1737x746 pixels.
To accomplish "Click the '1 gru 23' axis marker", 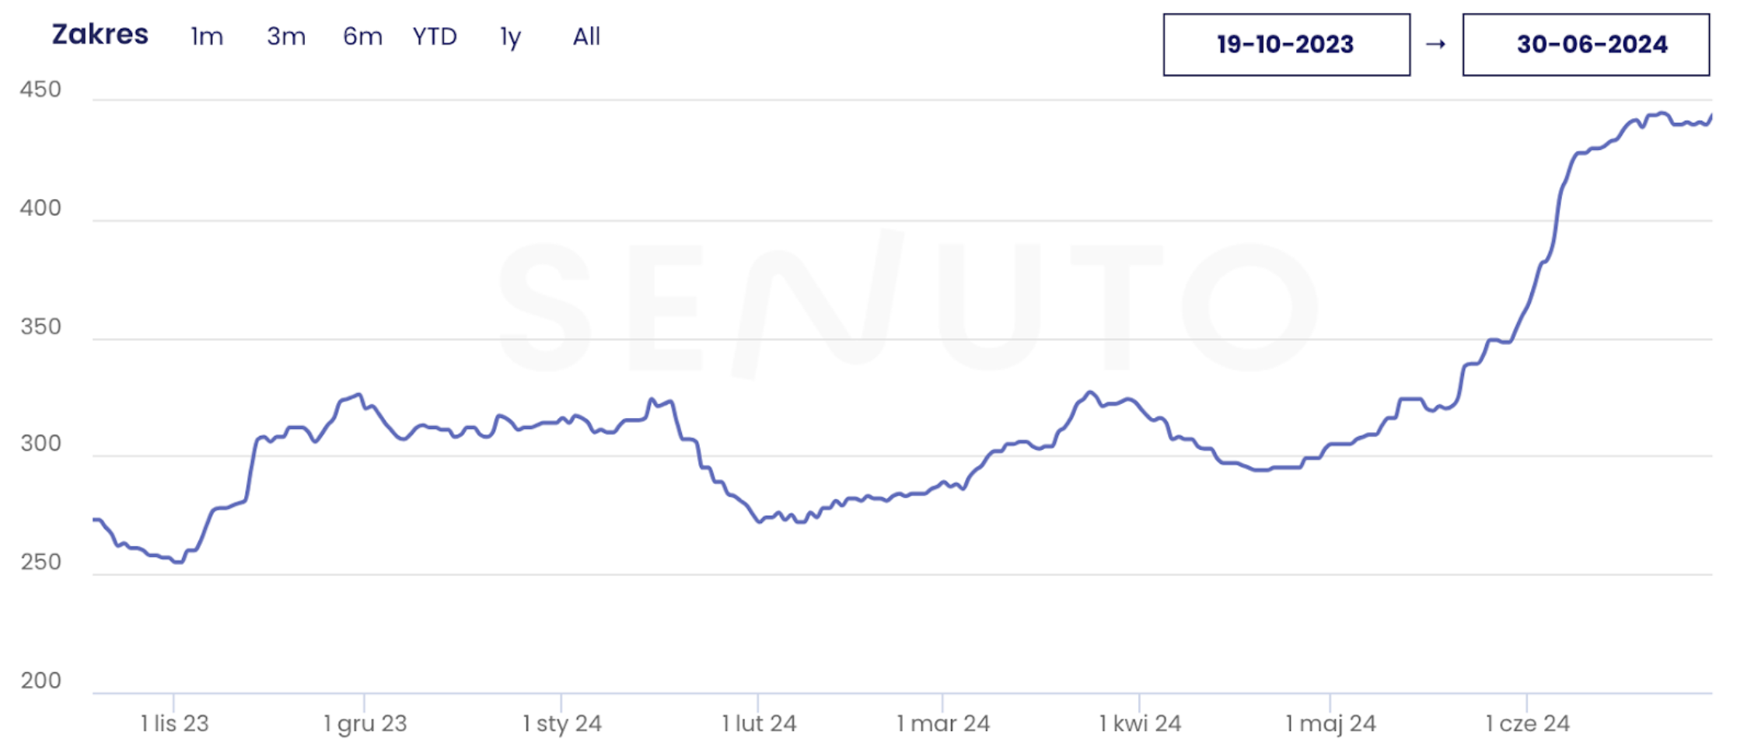I will tap(365, 723).
